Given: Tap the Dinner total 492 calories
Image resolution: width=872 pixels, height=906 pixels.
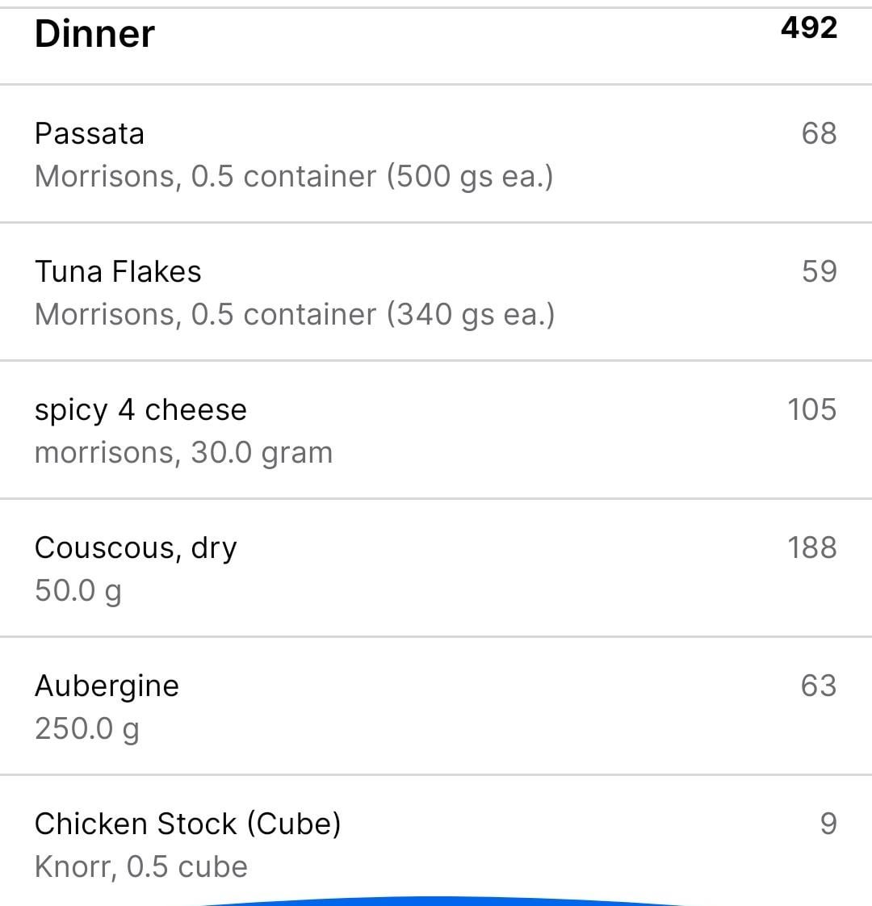Looking at the screenshot, I should [809, 27].
